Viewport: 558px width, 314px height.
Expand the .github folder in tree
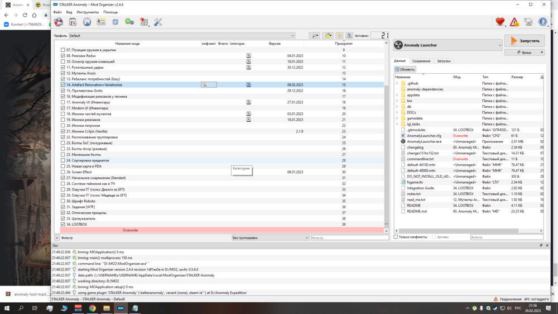(x=397, y=83)
